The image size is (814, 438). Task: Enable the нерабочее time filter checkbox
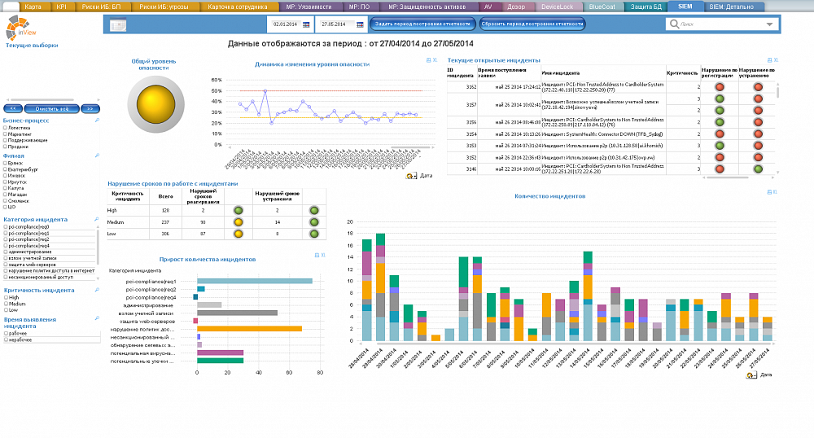pyautogui.click(x=5, y=339)
